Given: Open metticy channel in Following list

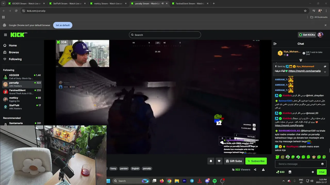Looking at the screenshot, I should pyautogui.click(x=22, y=99).
